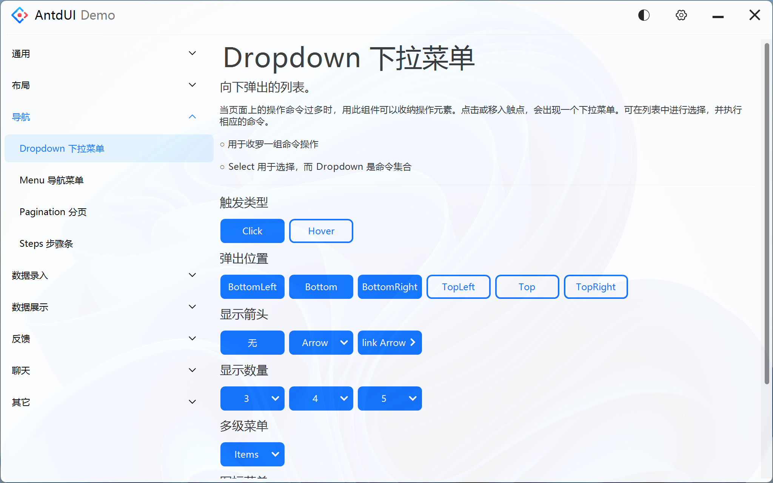Select the Hover trigger type

coord(321,231)
